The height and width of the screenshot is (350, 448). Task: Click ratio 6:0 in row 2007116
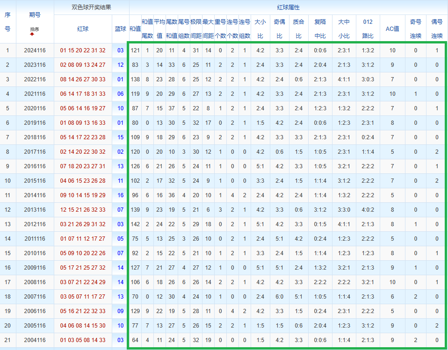click(280, 297)
